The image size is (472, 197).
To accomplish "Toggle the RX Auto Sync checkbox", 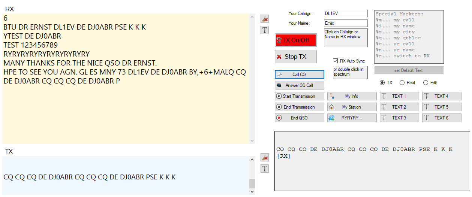I will point(336,61).
